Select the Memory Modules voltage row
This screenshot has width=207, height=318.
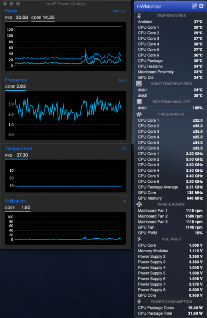pyautogui.click(x=170, y=251)
